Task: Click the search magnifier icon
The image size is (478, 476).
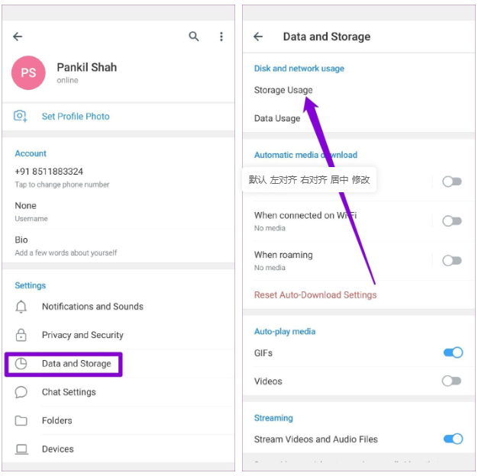Action: tap(194, 37)
